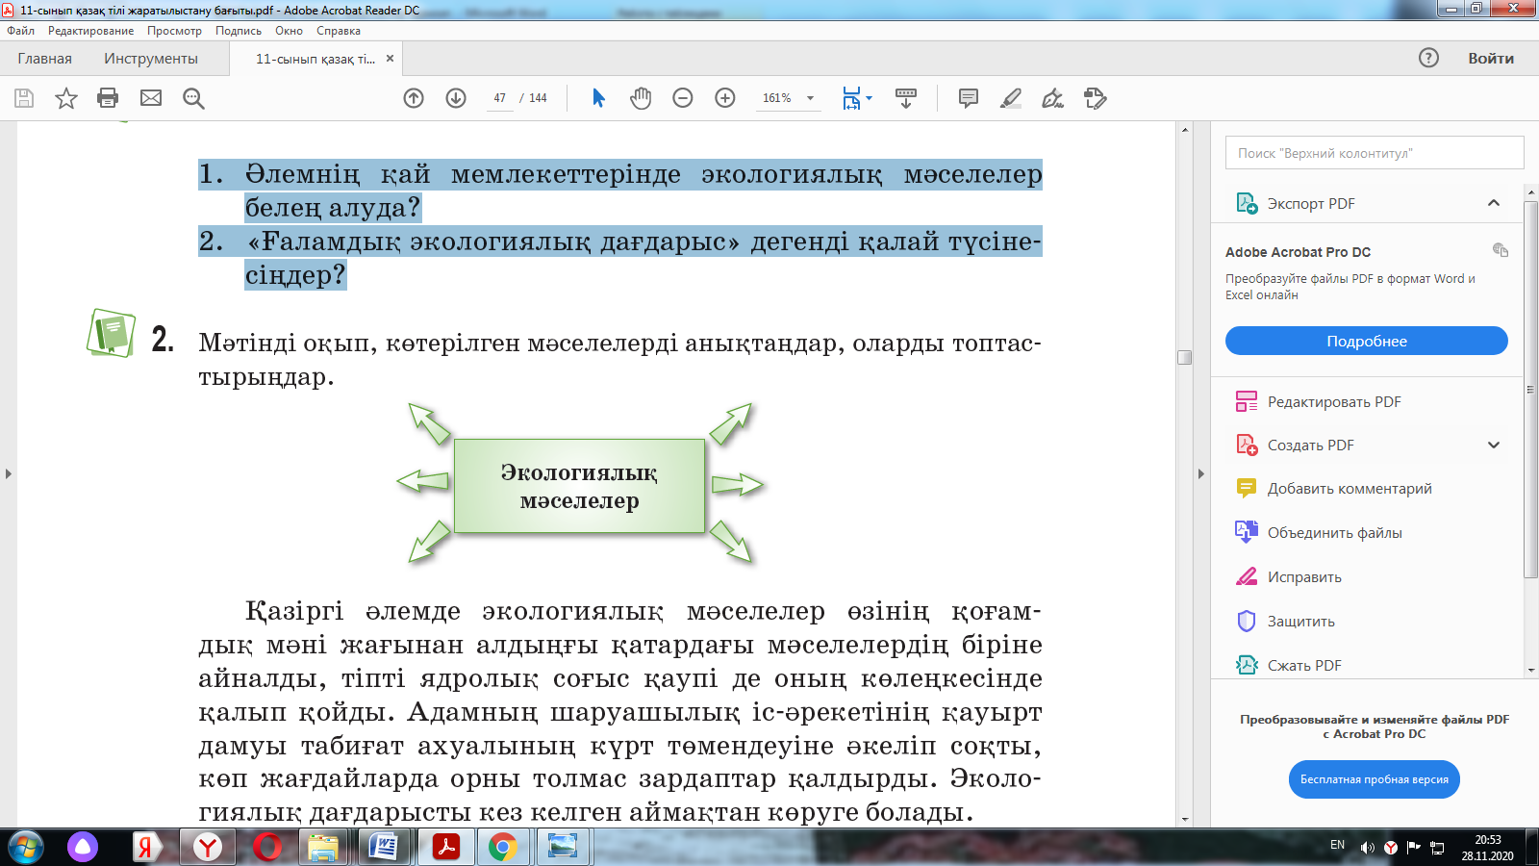Activate the arrow selection tool

[598, 98]
